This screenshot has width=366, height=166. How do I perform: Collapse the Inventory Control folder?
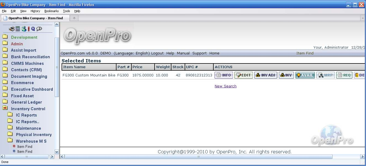point(5,109)
